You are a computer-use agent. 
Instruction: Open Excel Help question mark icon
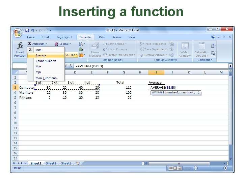point(213,37)
